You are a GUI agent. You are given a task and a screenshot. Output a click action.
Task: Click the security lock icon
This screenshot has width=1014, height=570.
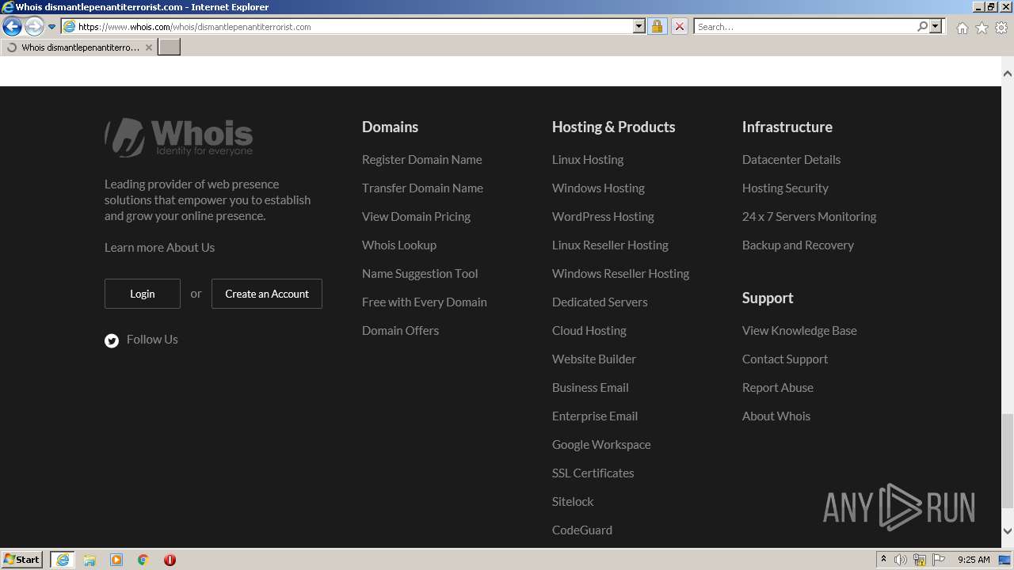(x=657, y=27)
